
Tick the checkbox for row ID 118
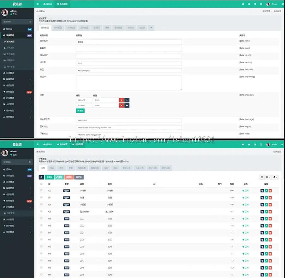41,225
